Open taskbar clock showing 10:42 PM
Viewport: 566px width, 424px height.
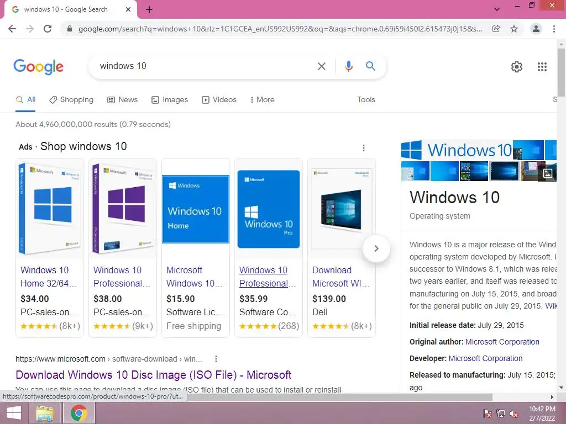click(542, 414)
